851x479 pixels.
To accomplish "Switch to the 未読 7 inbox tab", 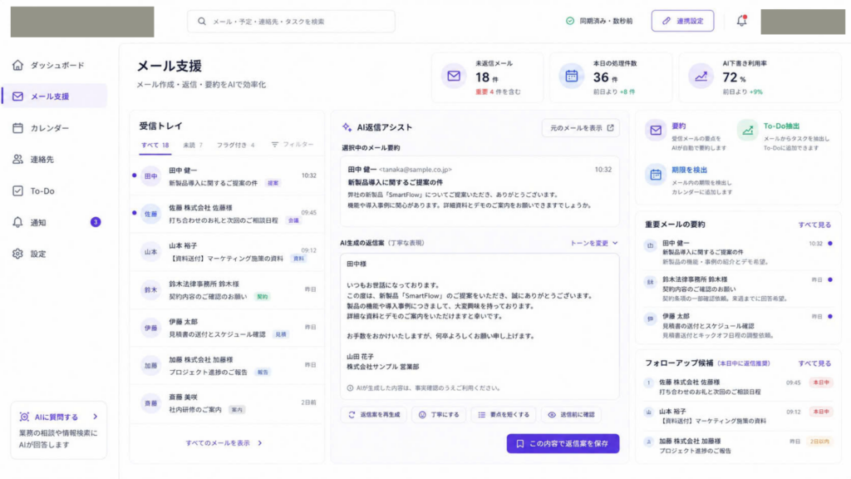I will click(193, 145).
